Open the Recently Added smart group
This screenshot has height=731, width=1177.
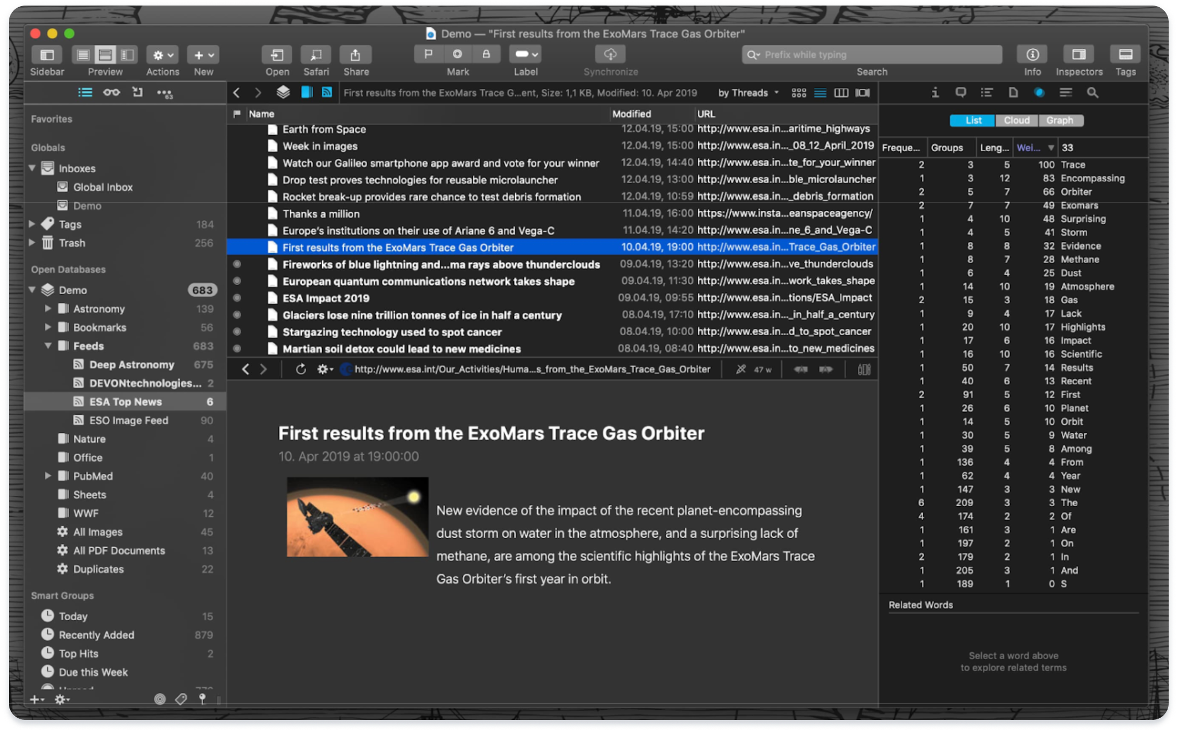[125, 635]
